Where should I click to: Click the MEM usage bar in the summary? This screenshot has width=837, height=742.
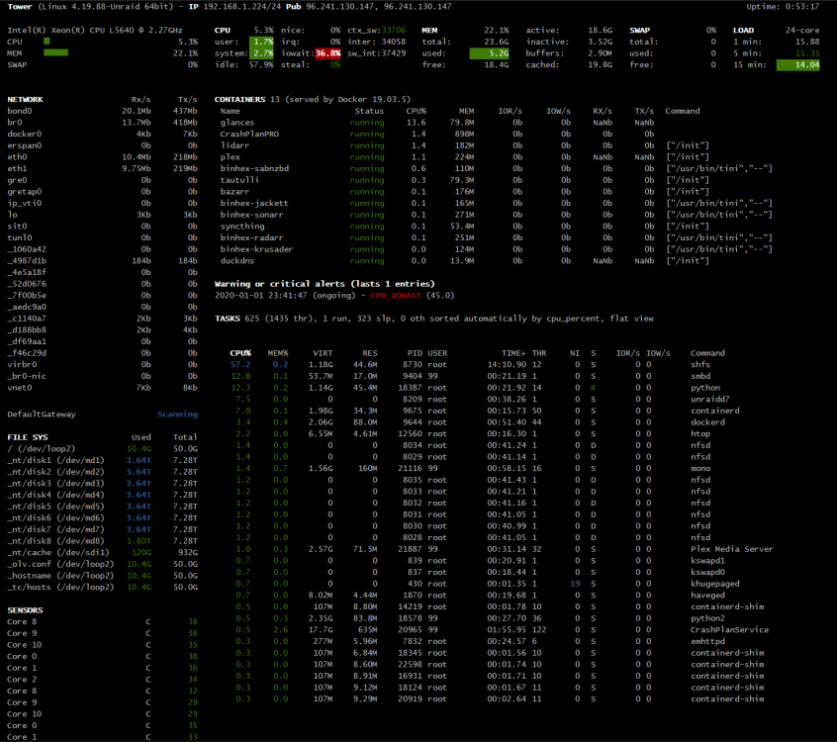(x=55, y=52)
